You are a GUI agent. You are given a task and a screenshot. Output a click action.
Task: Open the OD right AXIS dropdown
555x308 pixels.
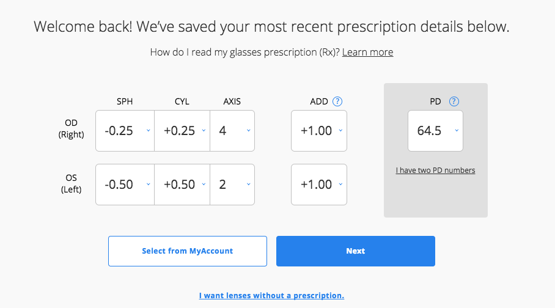coord(232,131)
